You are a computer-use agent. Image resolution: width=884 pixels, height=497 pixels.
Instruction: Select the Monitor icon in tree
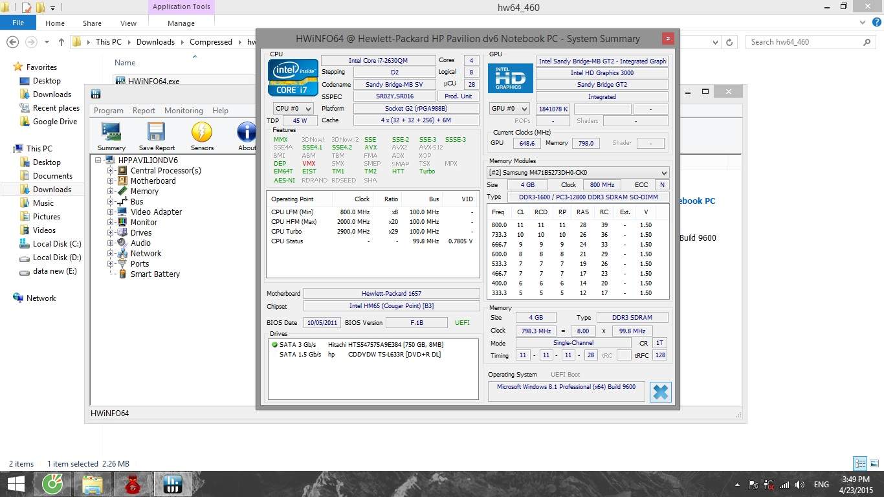click(x=121, y=223)
